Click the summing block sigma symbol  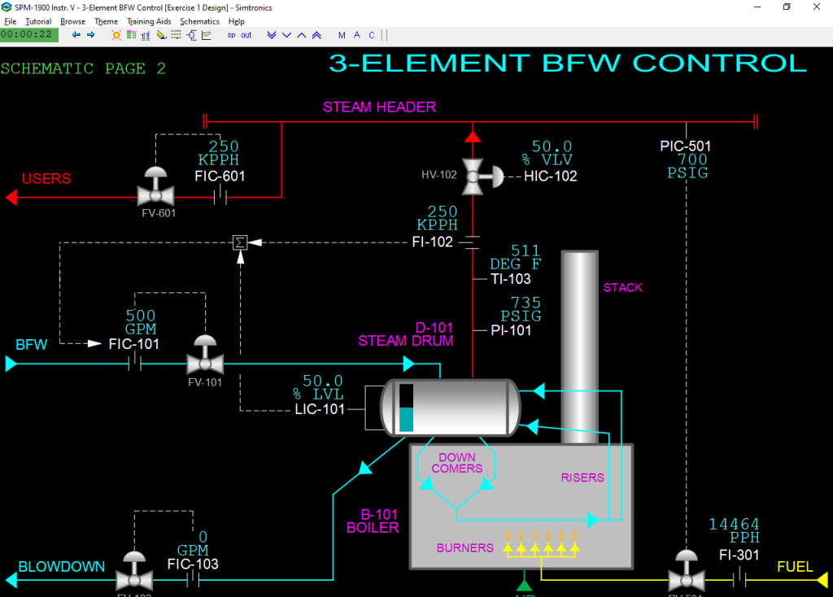pos(240,242)
